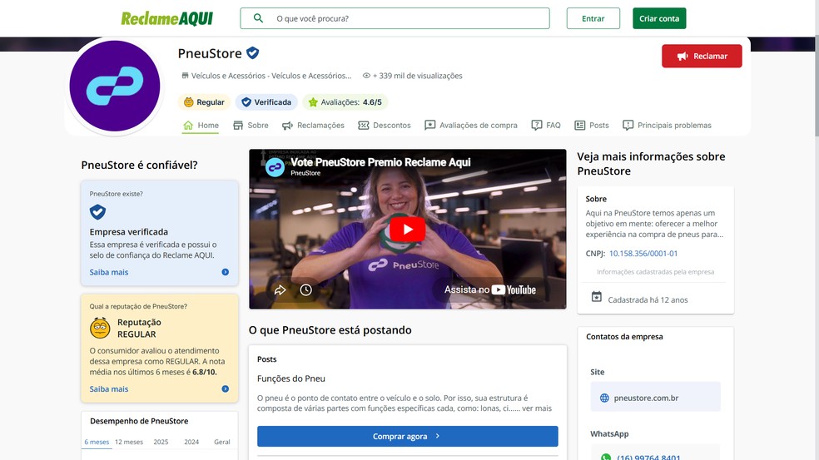Click the Entrar button

pyautogui.click(x=593, y=18)
